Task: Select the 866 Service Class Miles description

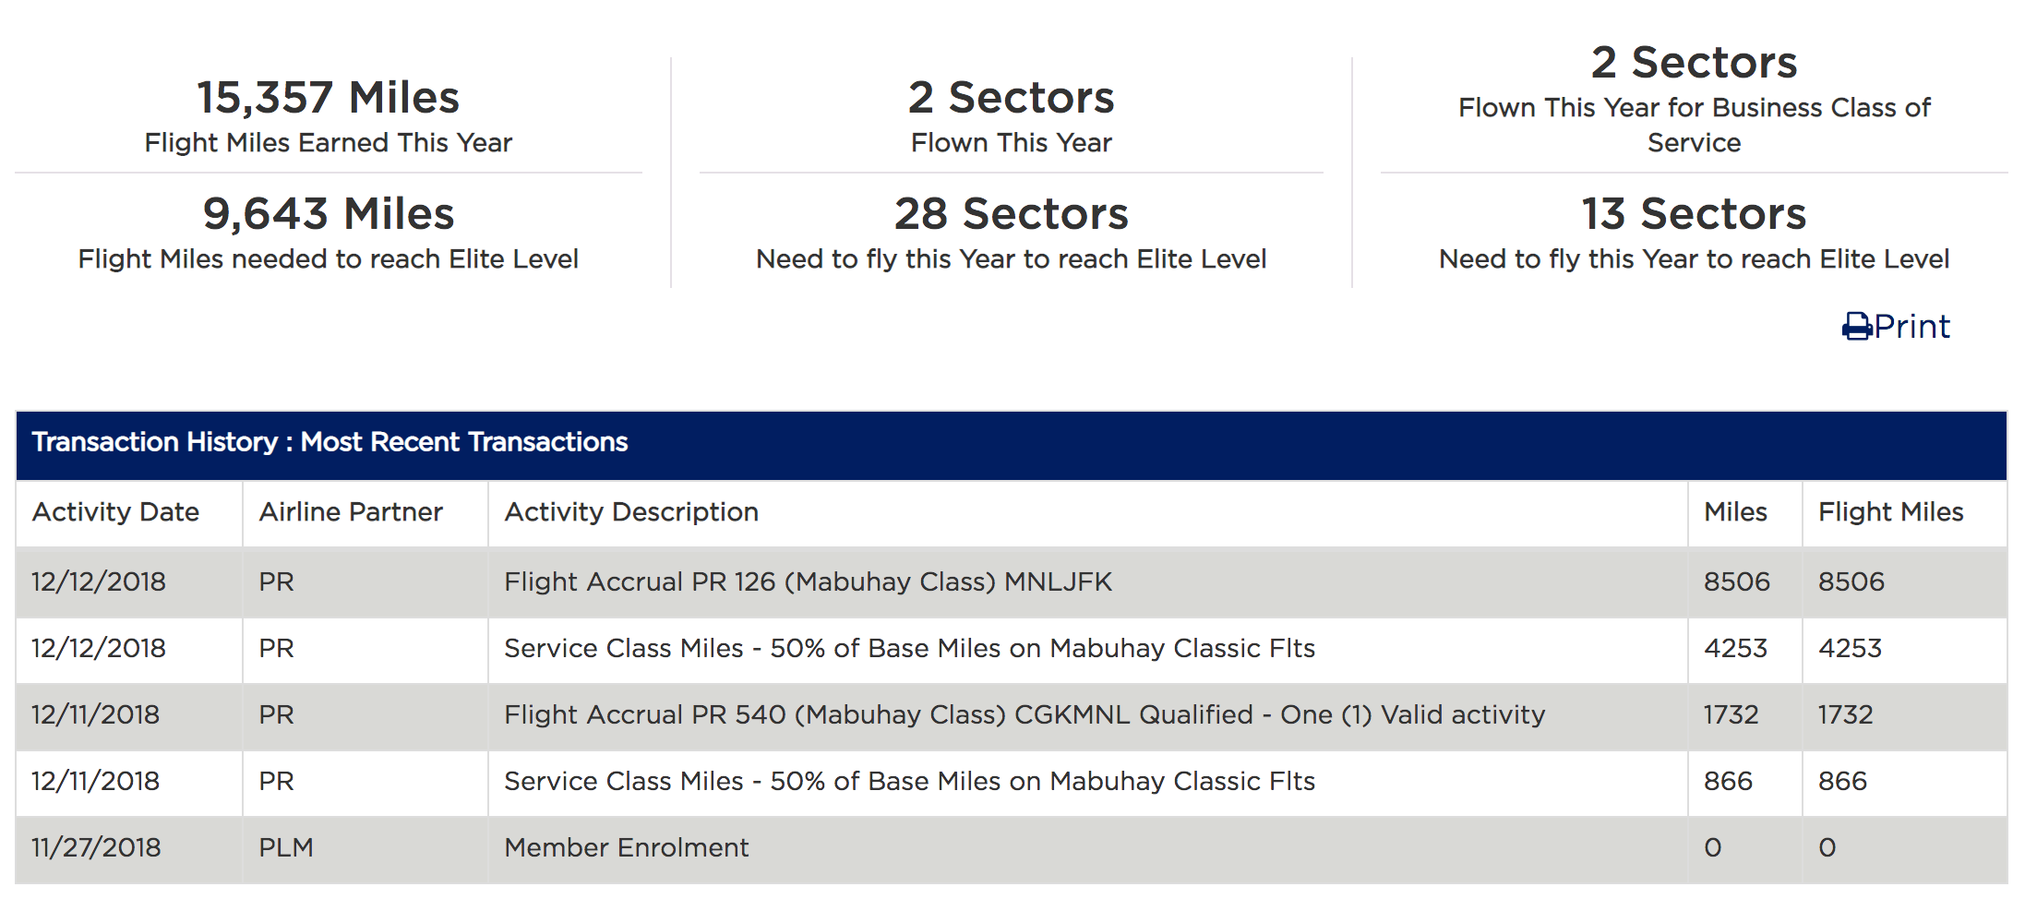Action: (x=909, y=781)
